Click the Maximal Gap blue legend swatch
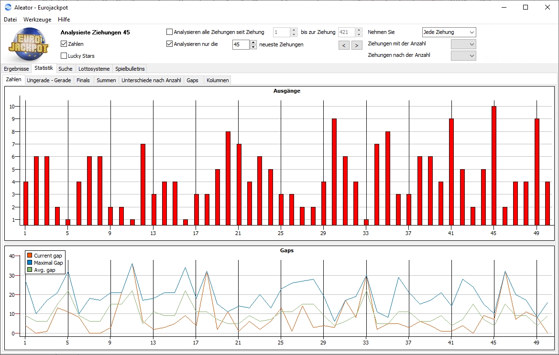559x355 pixels. pos(30,262)
